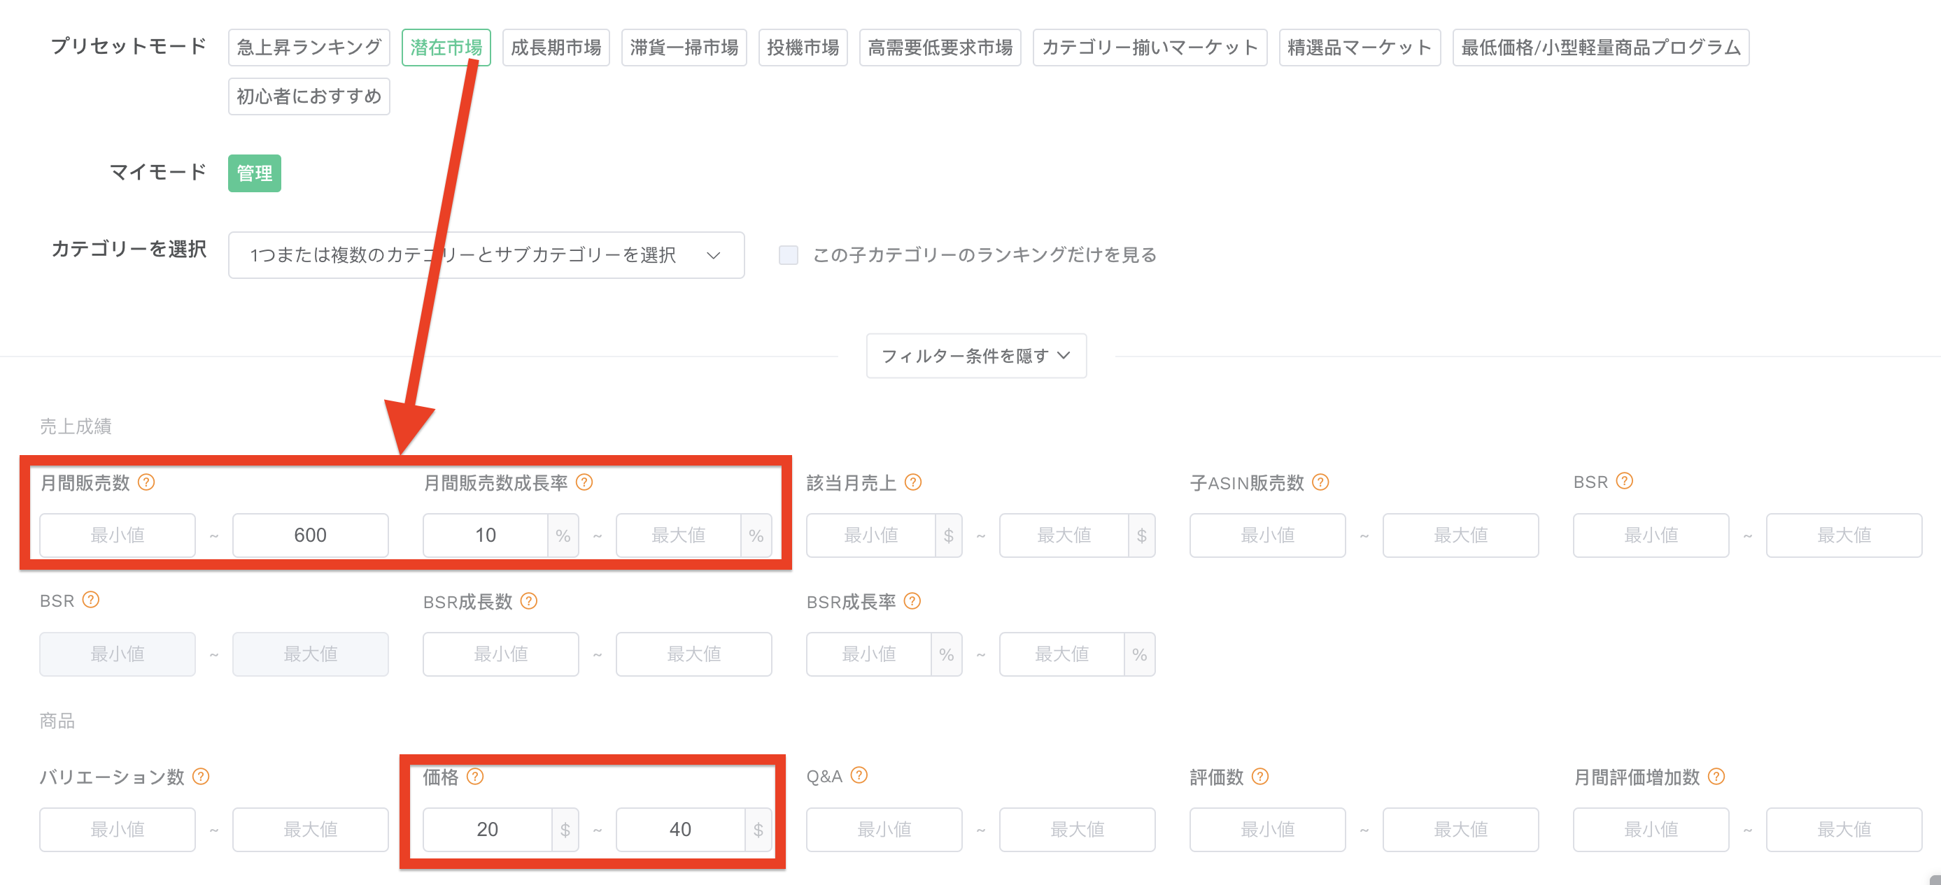
Task: Focus 価格 minimum field showing 20
Action: [488, 829]
